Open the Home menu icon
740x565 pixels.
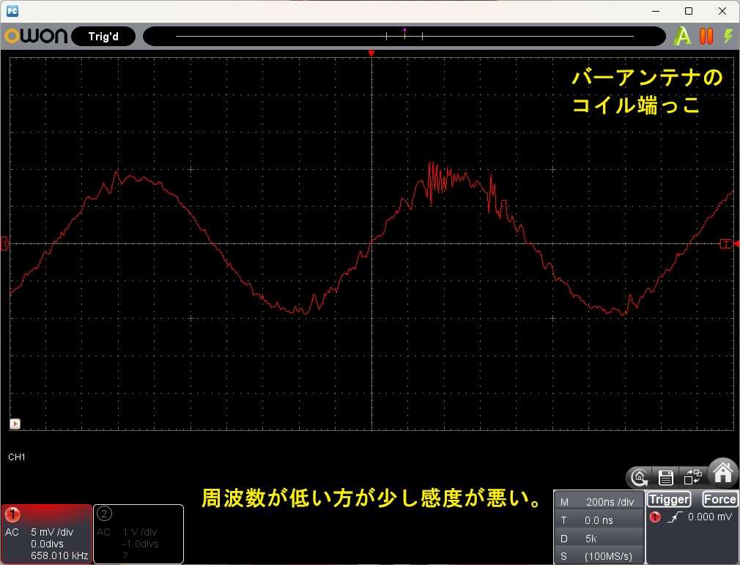[x=723, y=473]
